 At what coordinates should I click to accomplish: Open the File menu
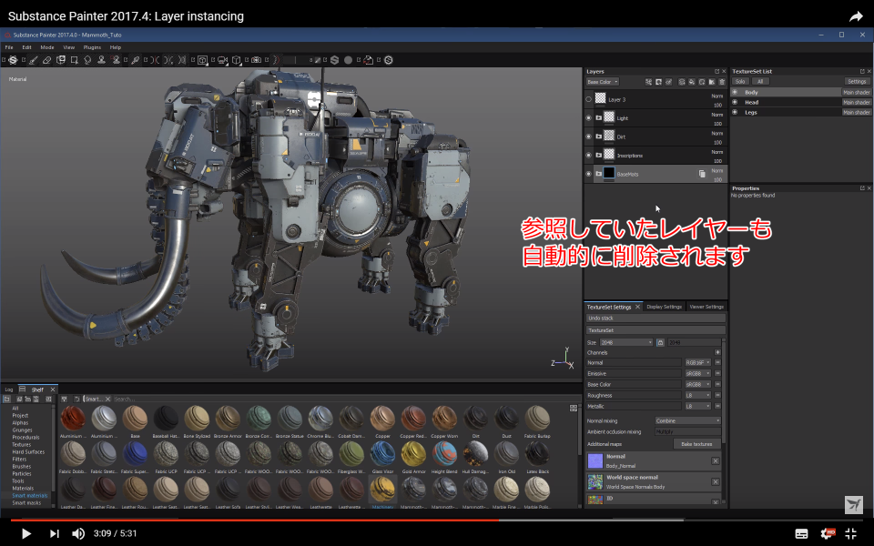9,47
